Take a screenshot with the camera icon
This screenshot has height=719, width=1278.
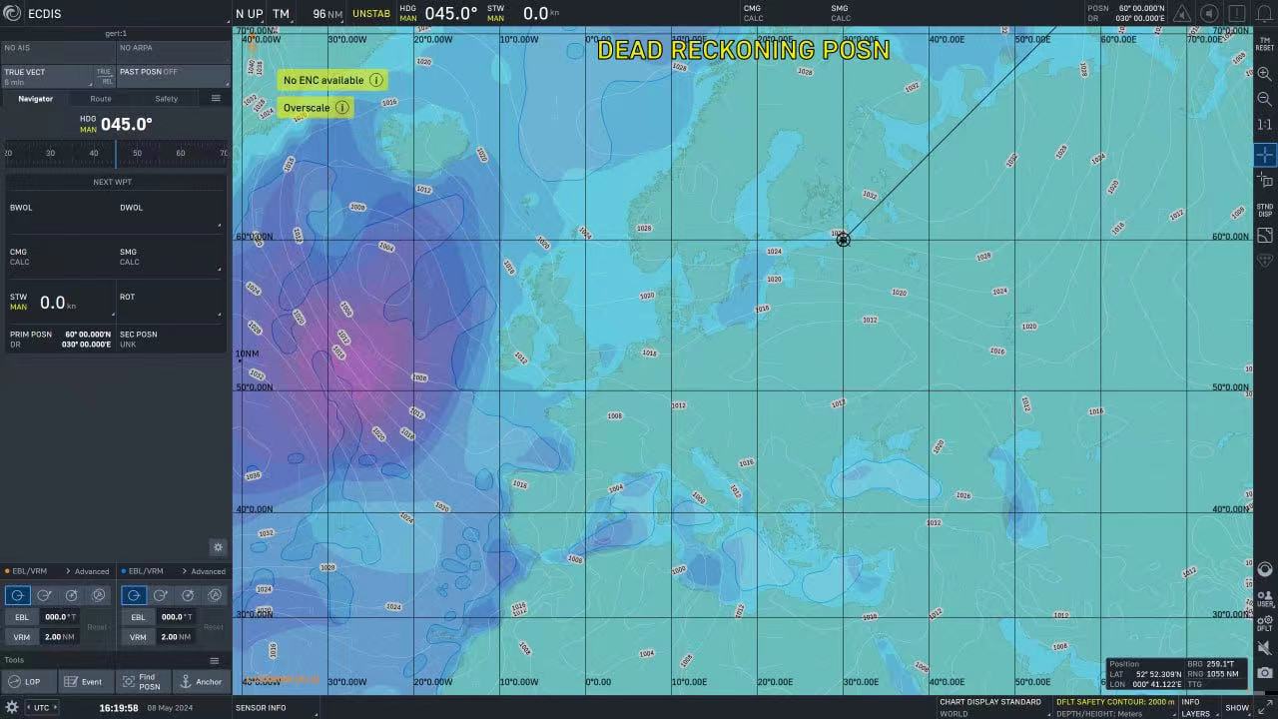click(x=1264, y=673)
